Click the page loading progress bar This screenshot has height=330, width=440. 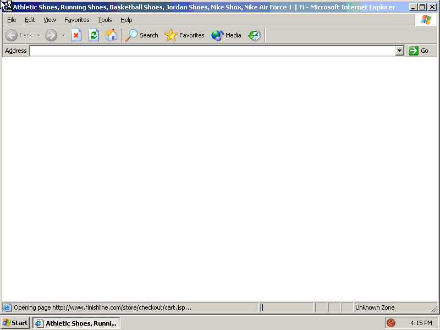tap(287, 307)
